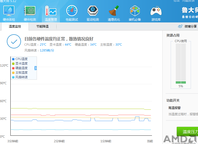Click the 2分钟前 time axis label
This screenshot has width=198, height=144.
coord(59,141)
